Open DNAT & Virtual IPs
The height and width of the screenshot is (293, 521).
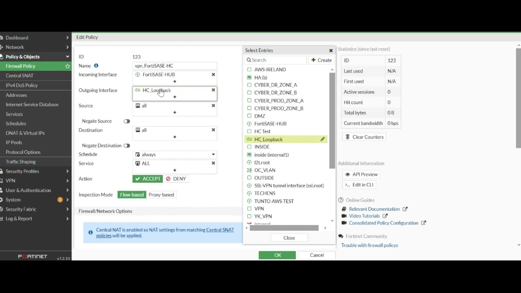25,133
